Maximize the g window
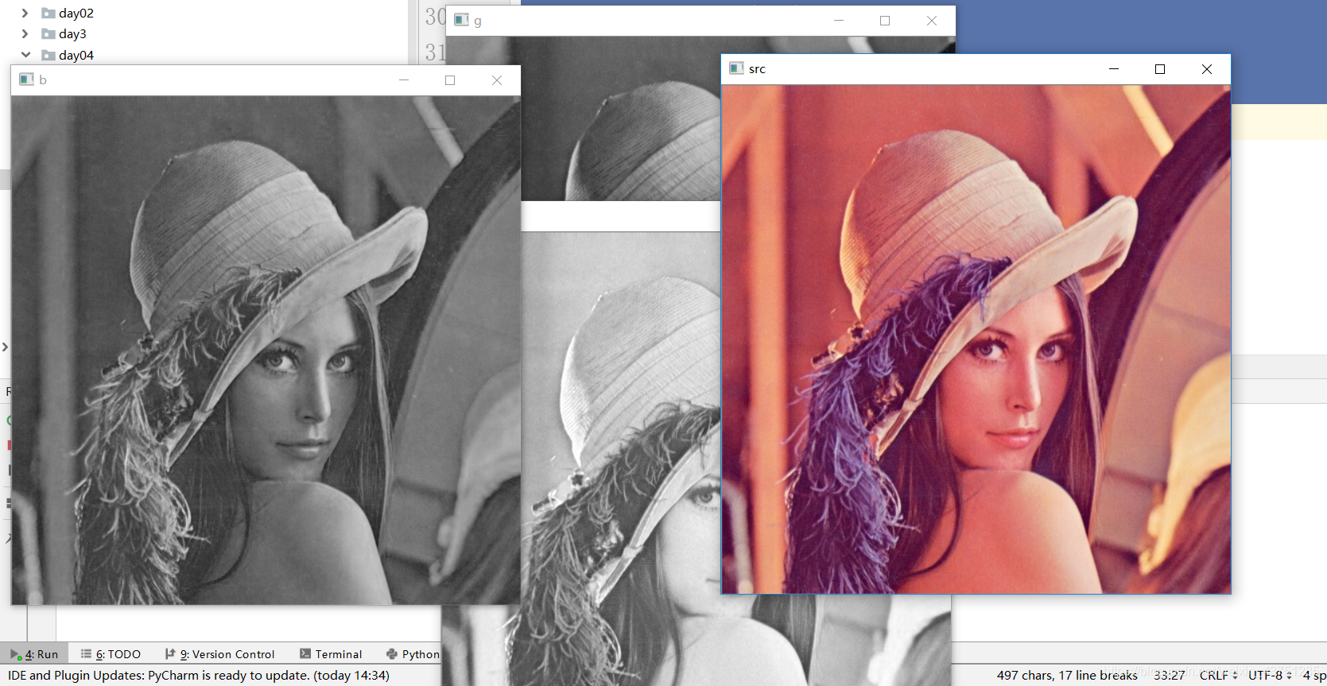 [885, 21]
